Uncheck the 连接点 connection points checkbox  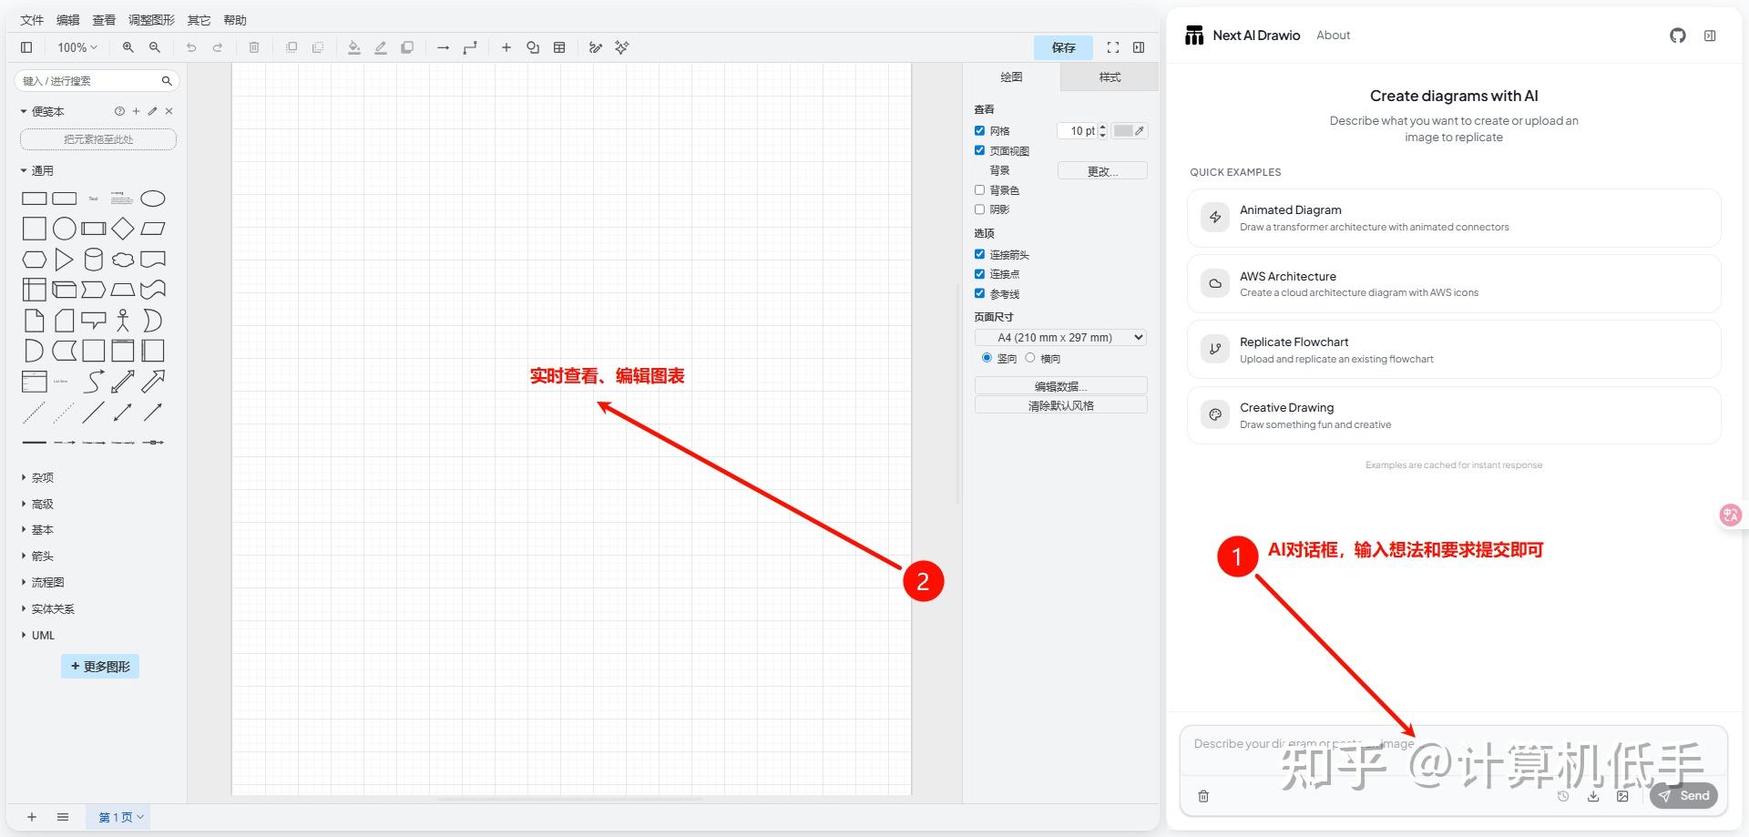[980, 274]
